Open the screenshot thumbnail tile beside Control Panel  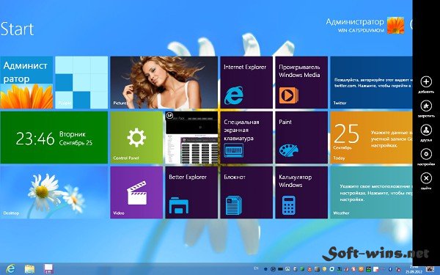click(191, 138)
